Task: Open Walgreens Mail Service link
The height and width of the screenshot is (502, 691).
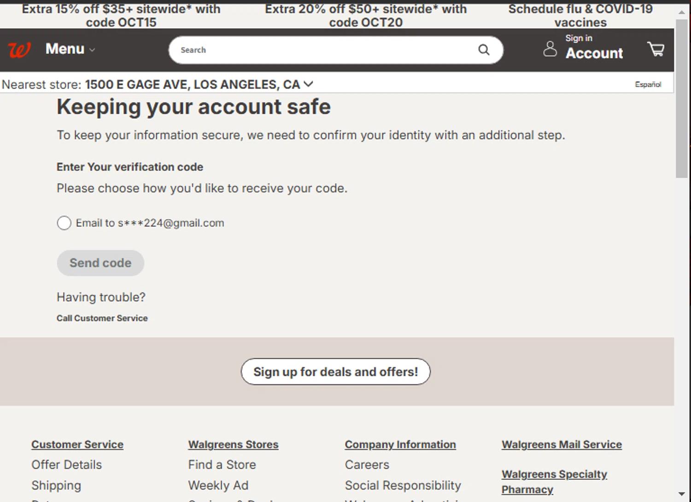Action: [x=562, y=444]
